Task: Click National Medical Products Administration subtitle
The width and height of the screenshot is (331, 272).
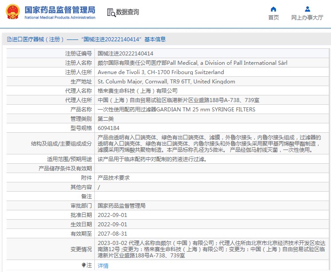Action: [x=60, y=18]
